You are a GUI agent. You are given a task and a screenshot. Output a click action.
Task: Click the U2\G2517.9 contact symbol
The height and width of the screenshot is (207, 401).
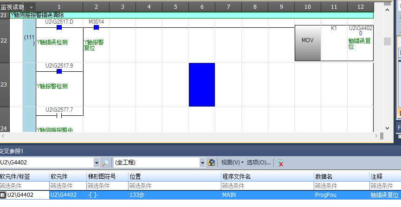(x=59, y=72)
